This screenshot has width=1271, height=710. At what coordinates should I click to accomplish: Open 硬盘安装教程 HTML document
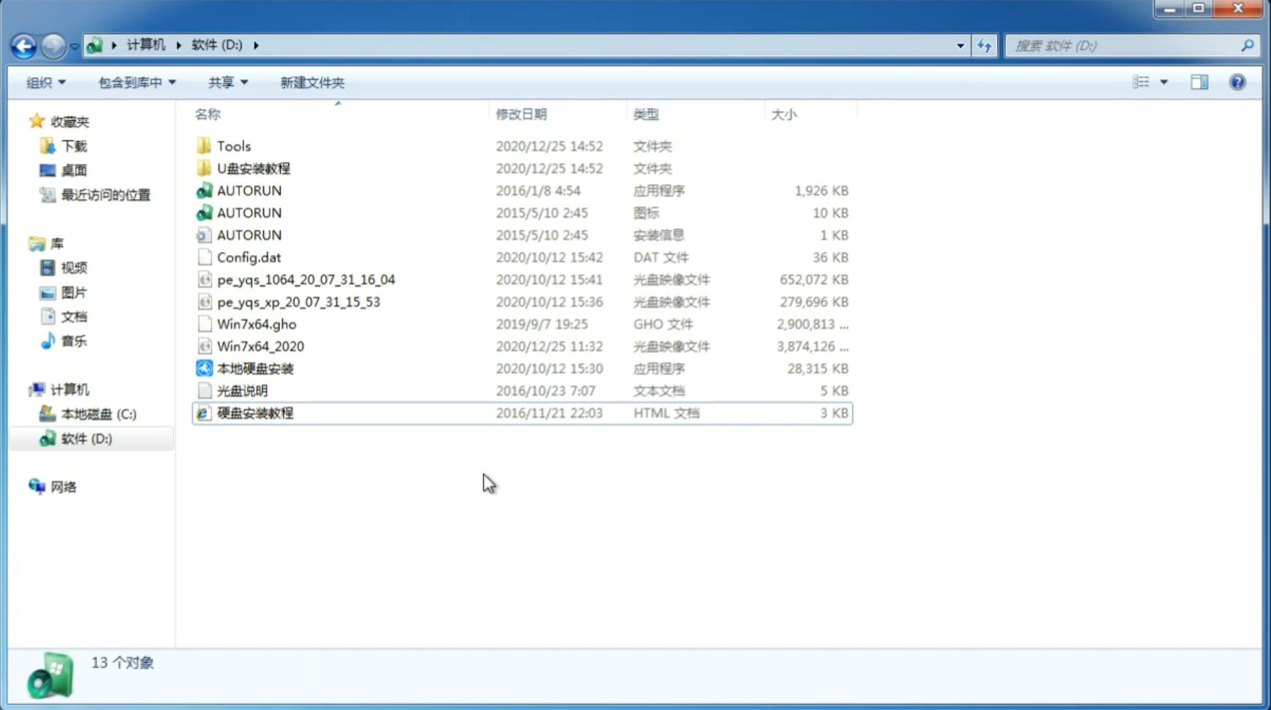point(254,412)
